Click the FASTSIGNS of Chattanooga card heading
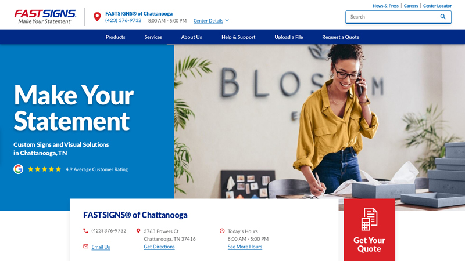Viewport: 465px width, 261px height. 135,215
